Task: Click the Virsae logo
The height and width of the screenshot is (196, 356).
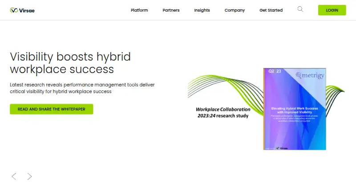Action: pos(22,10)
